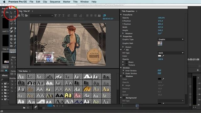Click the pen icon below Effects panel

(35, 107)
